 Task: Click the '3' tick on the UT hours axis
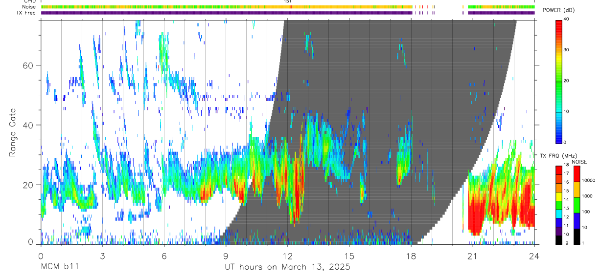102,256
